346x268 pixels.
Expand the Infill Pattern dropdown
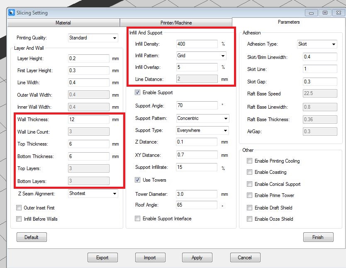coord(201,56)
